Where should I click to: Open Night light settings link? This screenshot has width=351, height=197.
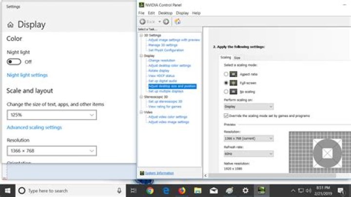click(x=27, y=75)
